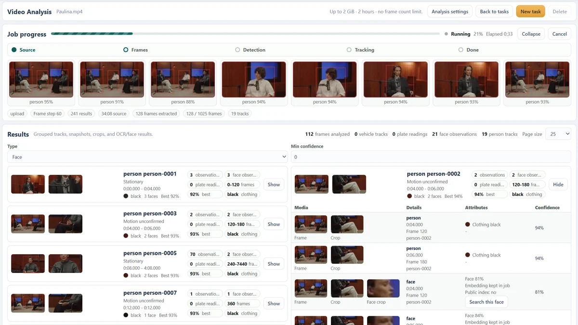Viewport: 578px width, 325px height.
Task: Open the Page size dropdown
Action: pos(558,134)
